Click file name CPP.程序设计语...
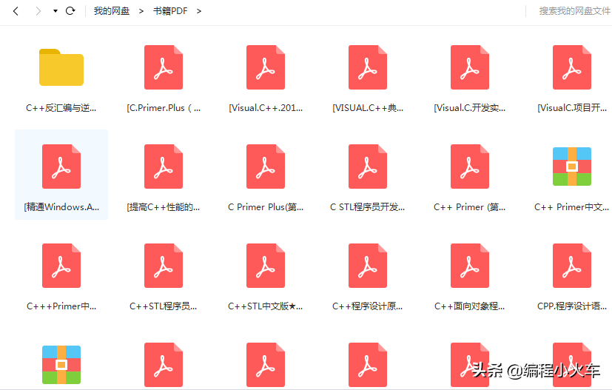 (x=572, y=306)
